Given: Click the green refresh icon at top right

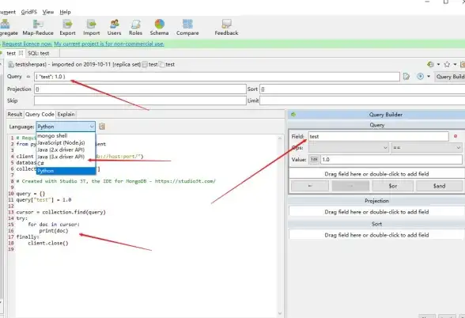Looking at the screenshot, I should coord(430,64).
